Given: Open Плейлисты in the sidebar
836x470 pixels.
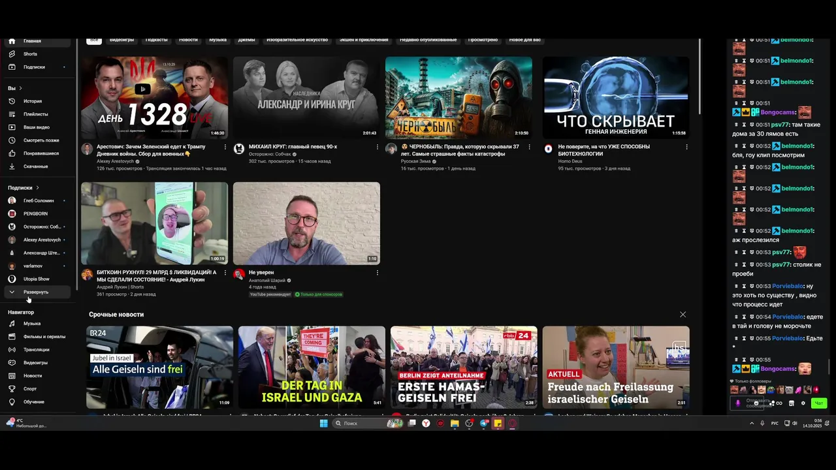Looking at the screenshot, I should (37, 114).
